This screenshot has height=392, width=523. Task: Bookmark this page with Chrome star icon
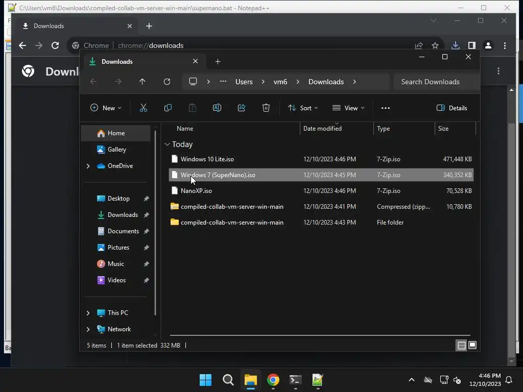tap(435, 45)
